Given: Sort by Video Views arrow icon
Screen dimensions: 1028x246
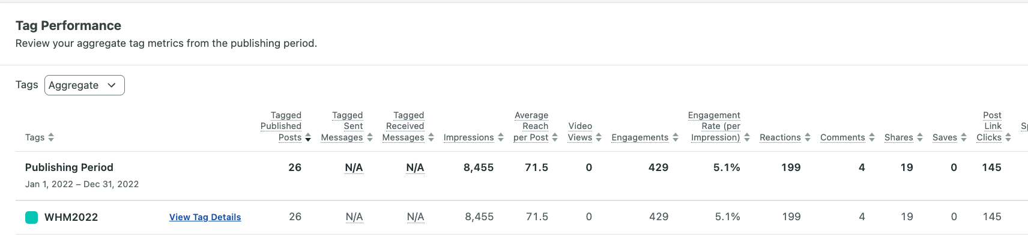Looking at the screenshot, I should [599, 137].
